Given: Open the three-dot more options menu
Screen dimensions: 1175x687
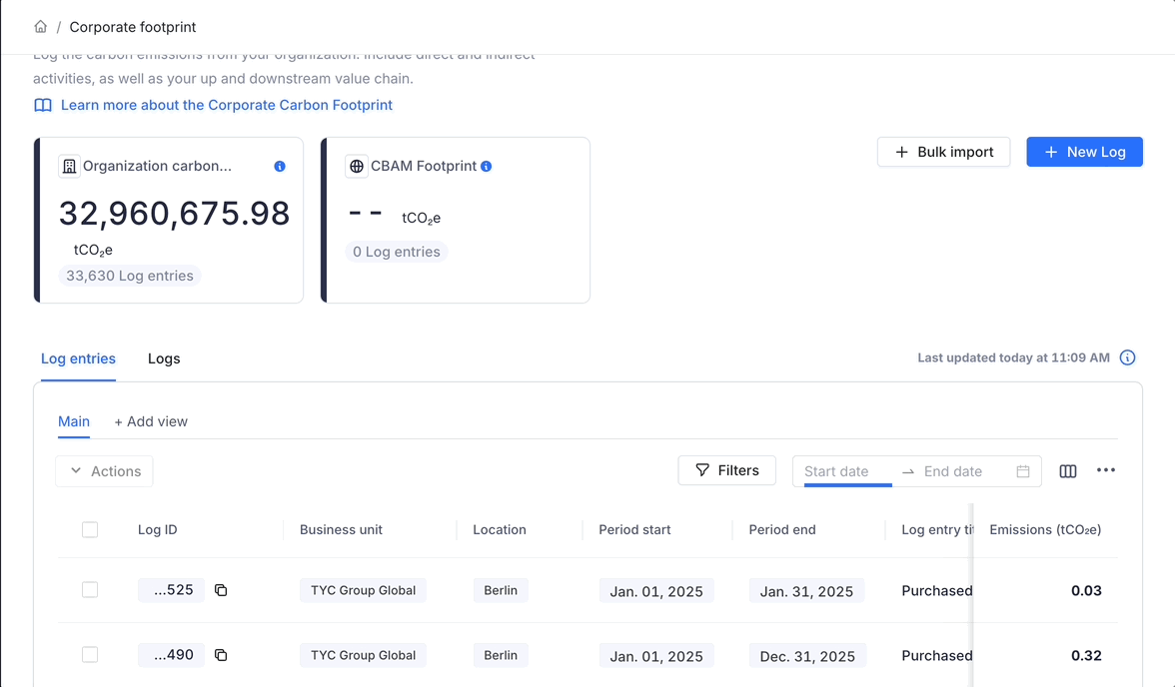Looking at the screenshot, I should [1105, 470].
